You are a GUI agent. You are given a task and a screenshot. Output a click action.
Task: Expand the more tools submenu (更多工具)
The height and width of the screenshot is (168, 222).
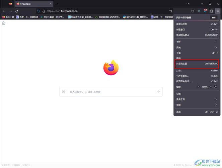[197, 99]
